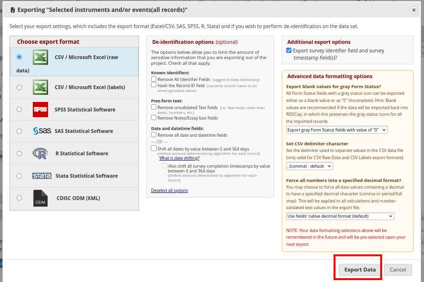Click the Stata Statistical Software logo
Viewport: 424px width, 282px height.
(42, 176)
